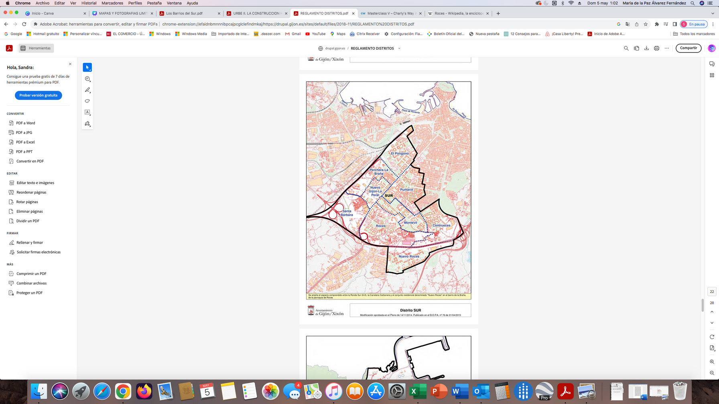Screen dimensions: 719x404
Task: Activate the text box tool
Action: pyautogui.click(x=87, y=112)
